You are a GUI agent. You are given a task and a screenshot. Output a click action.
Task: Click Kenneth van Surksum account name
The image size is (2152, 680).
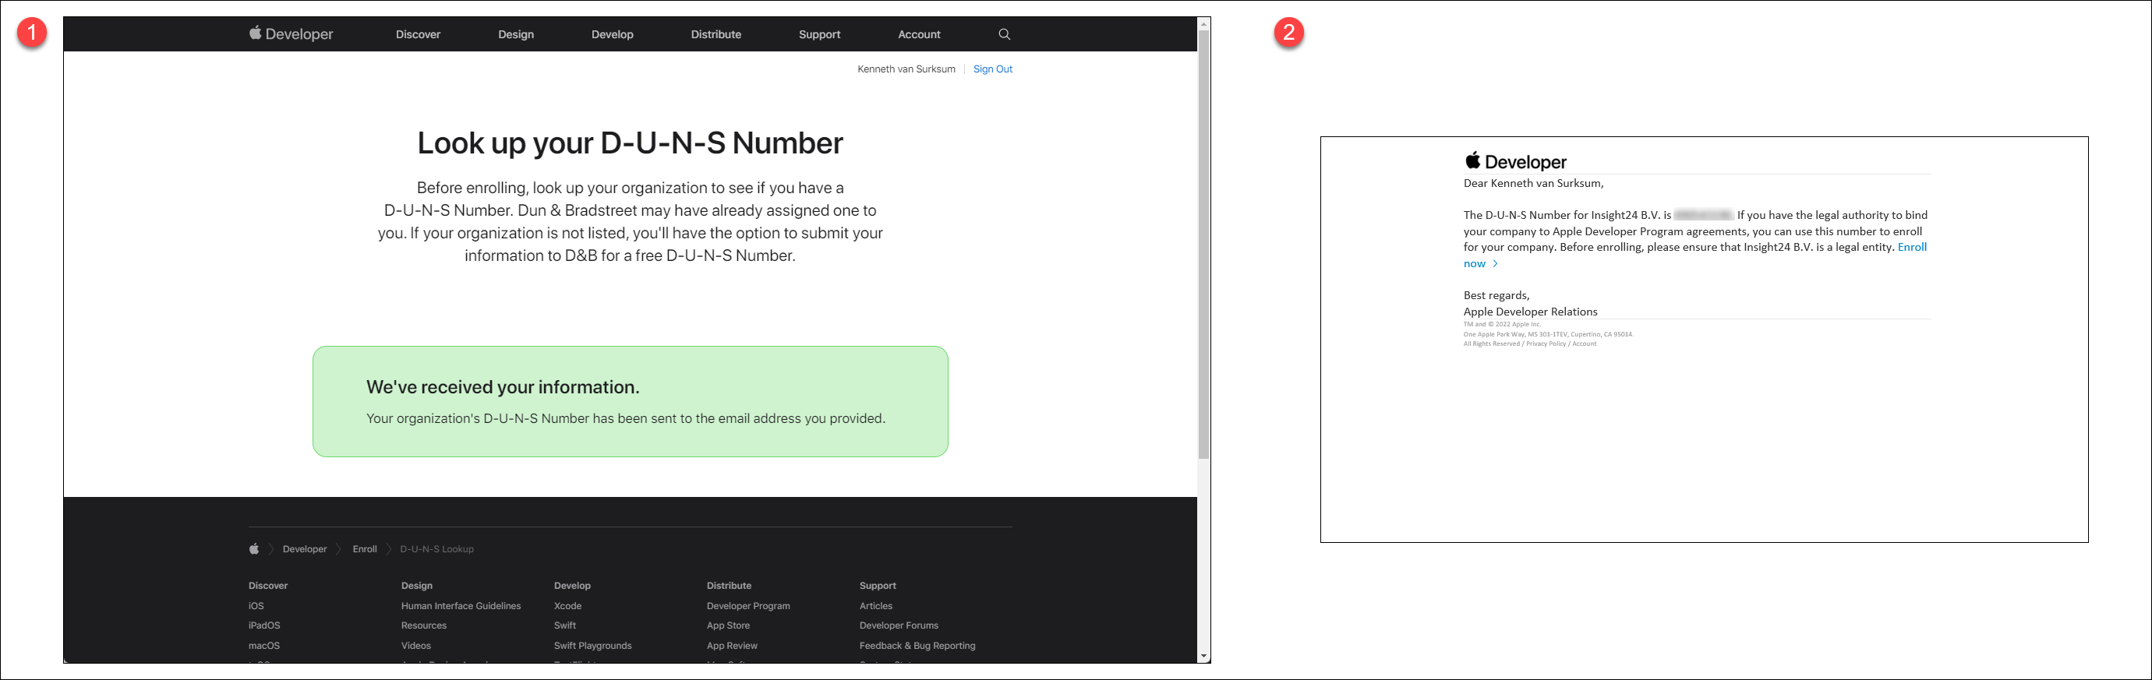click(x=906, y=69)
